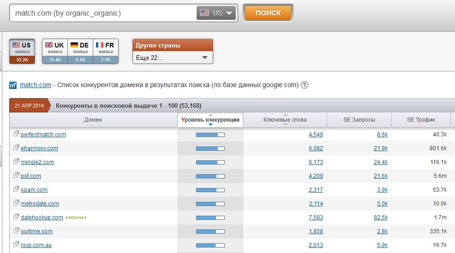This screenshot has width=455, height=253.
Task: Switch to the UK Google database tab
Action: pyautogui.click(x=55, y=51)
